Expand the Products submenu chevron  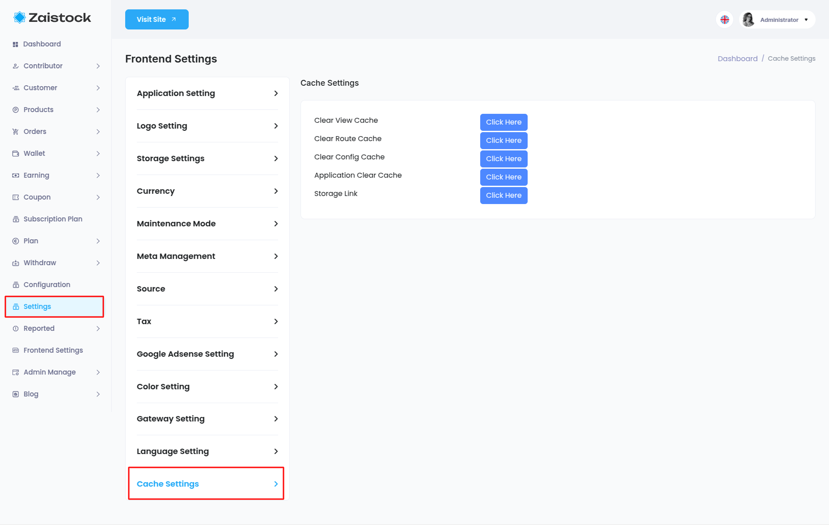coord(98,110)
